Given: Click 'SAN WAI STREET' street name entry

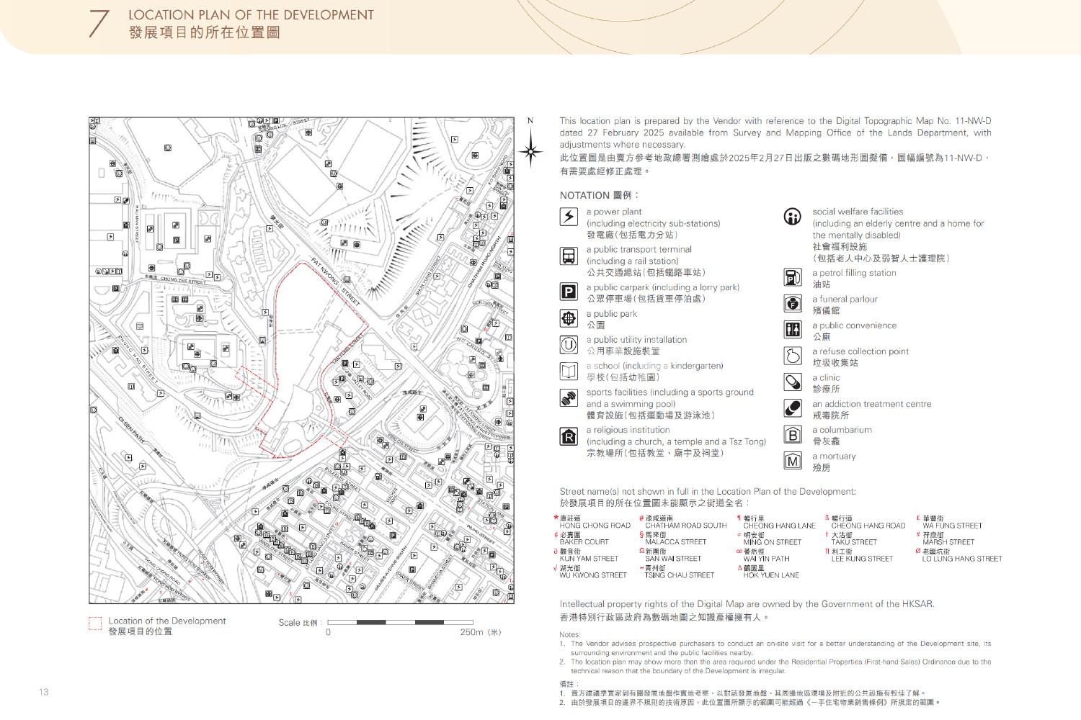Looking at the screenshot, I should click(673, 559).
